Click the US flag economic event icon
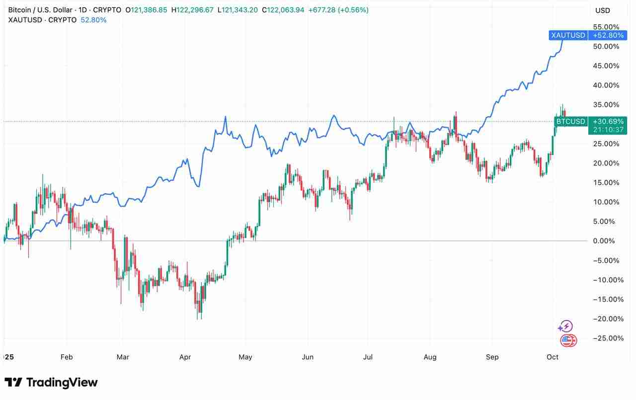The height and width of the screenshot is (400, 636). point(568,341)
